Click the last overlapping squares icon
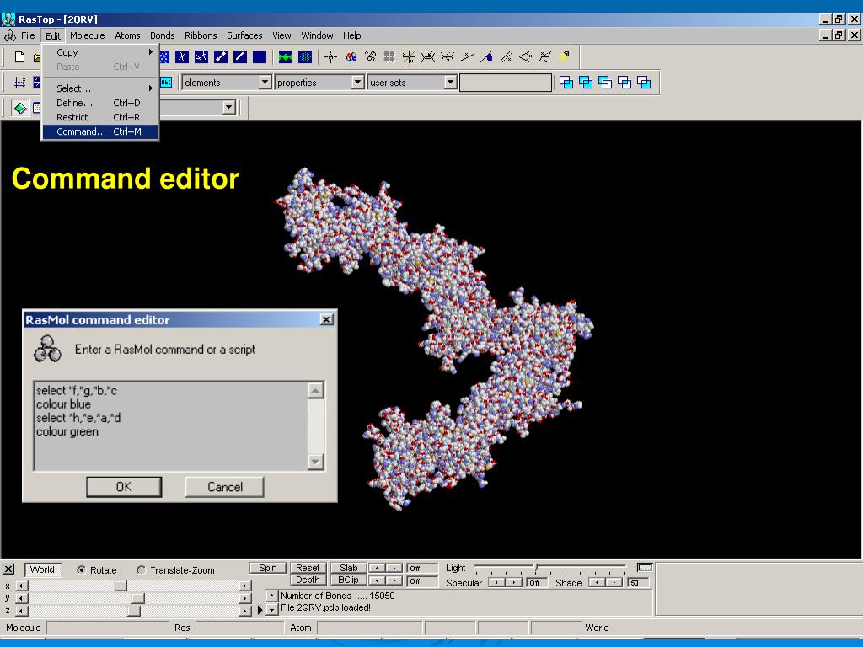Viewport: 863px width, 647px height. click(x=643, y=83)
